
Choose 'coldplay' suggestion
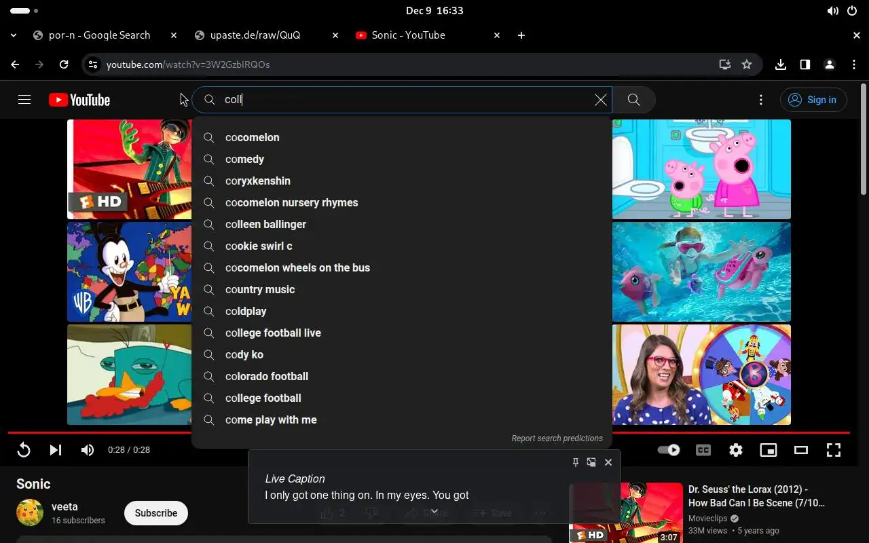click(402, 311)
